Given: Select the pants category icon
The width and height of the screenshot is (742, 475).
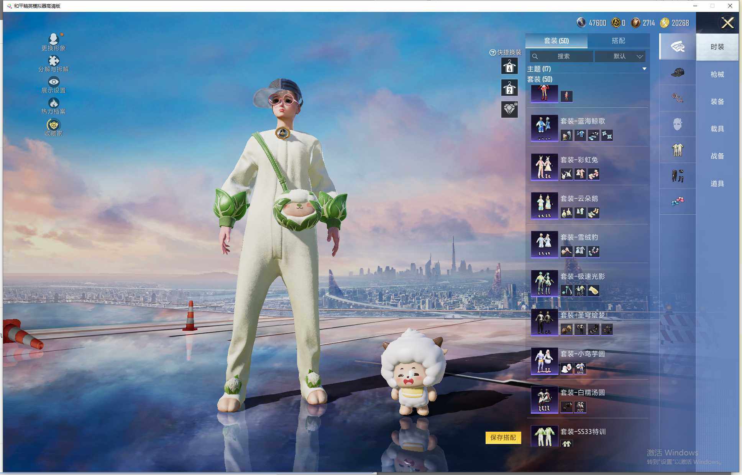Looking at the screenshot, I should coord(677,176).
